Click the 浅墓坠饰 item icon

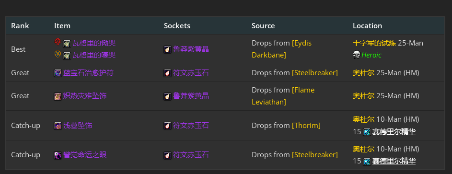[58, 126]
